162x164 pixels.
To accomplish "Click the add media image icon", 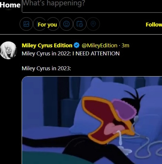I will [26, 24].
